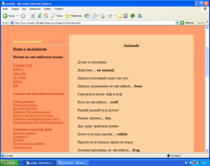Click the vertical scrollbar thumb
Image resolution: width=210 pixels, height=166 pixels.
[207, 61]
